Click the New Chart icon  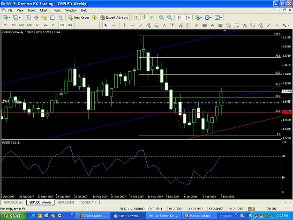click(5, 17)
